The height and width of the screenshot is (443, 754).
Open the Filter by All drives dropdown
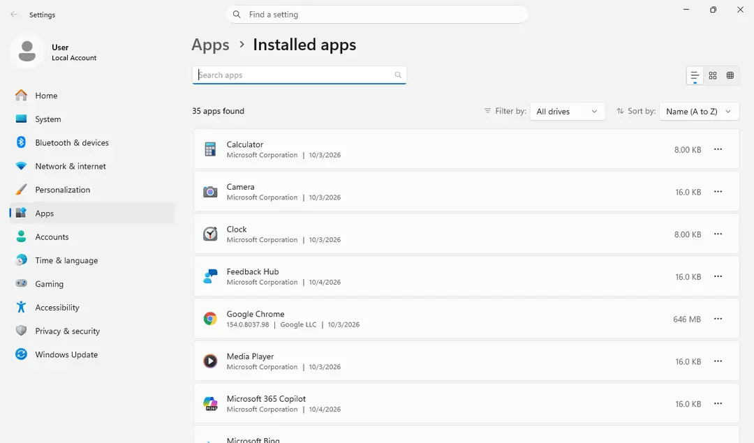point(568,112)
